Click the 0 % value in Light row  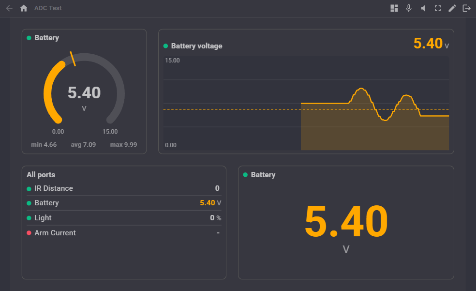[216, 218]
